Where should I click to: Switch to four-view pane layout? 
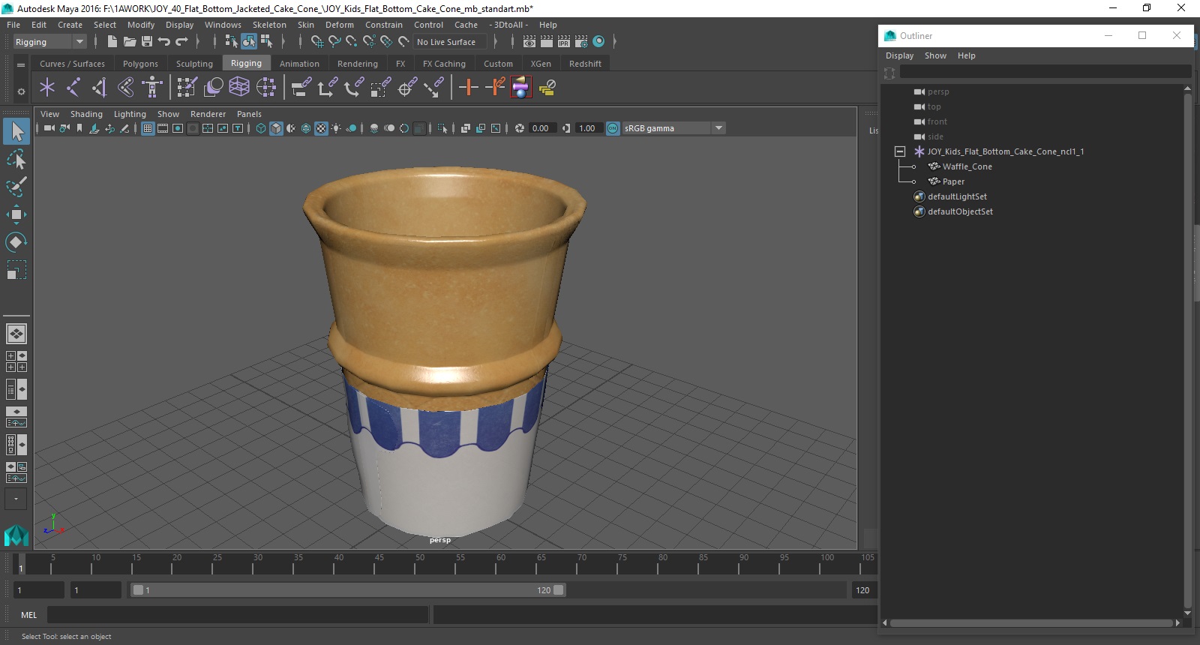(x=16, y=361)
